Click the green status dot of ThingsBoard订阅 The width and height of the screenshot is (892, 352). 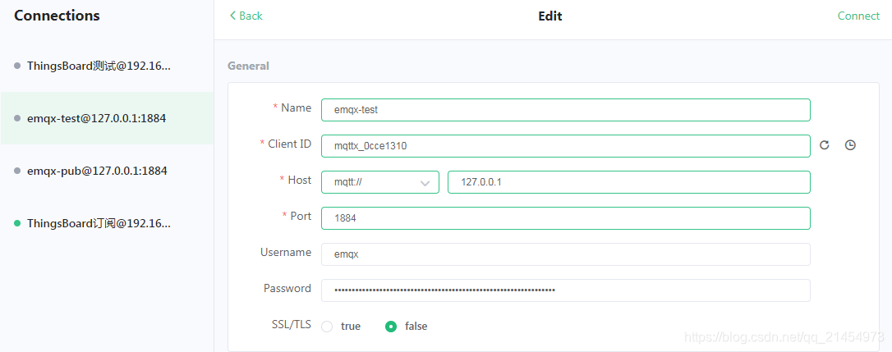17,223
